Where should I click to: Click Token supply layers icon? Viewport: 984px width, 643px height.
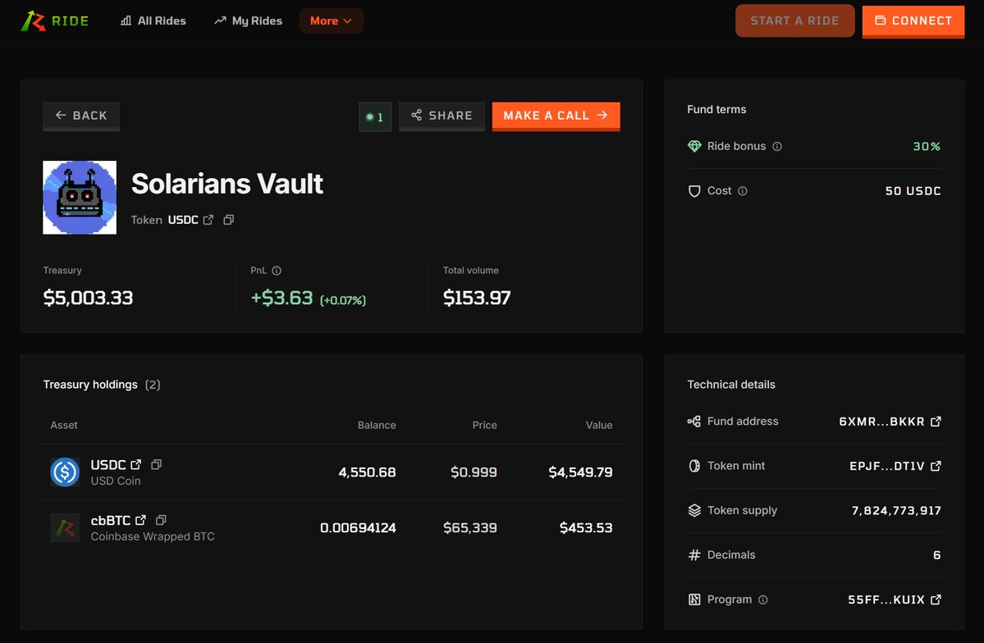(x=694, y=511)
